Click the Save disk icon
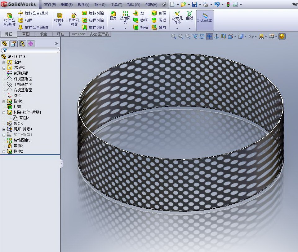 195,4
